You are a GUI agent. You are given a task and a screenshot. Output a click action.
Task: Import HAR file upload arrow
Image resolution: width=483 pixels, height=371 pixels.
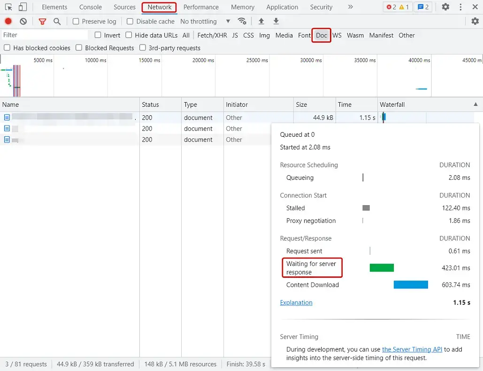[x=261, y=21]
